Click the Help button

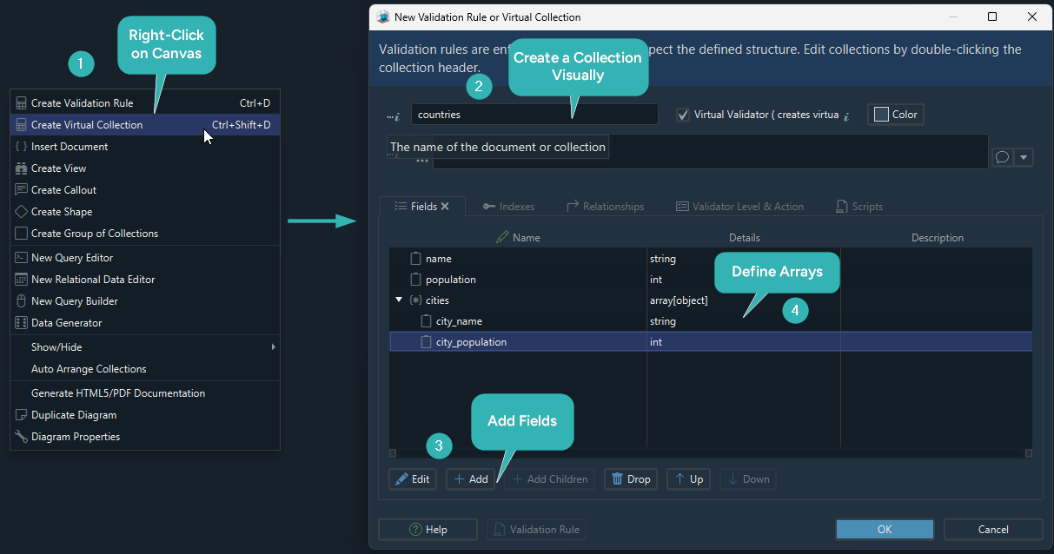coord(428,530)
